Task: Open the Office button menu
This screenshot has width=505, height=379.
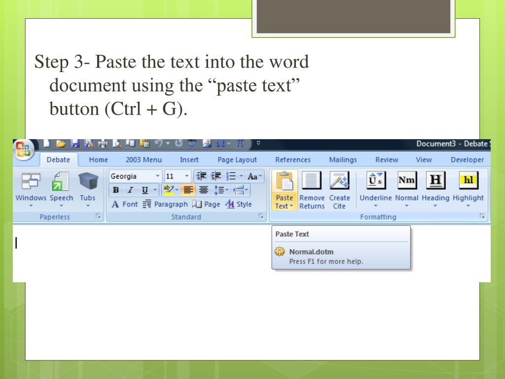Action: click(x=24, y=150)
